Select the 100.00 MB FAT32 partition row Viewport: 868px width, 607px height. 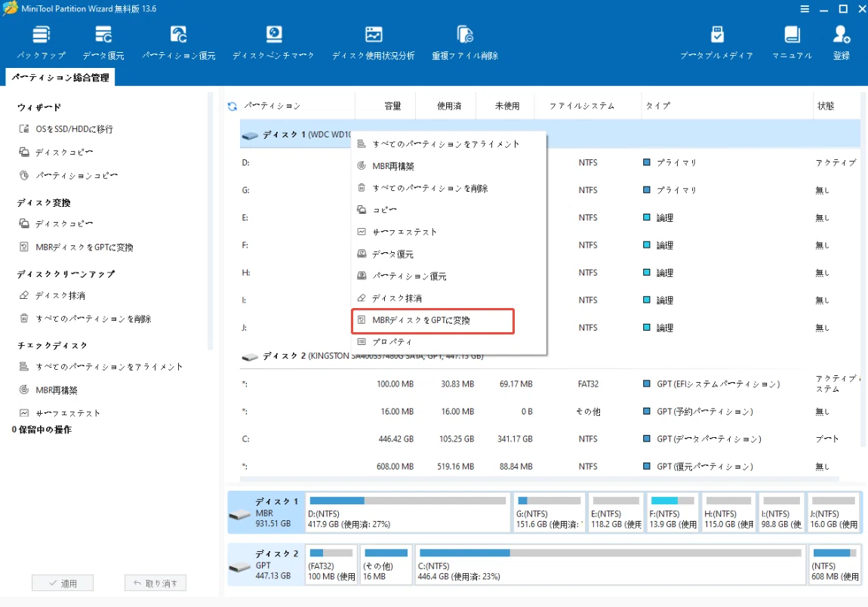tap(549, 384)
